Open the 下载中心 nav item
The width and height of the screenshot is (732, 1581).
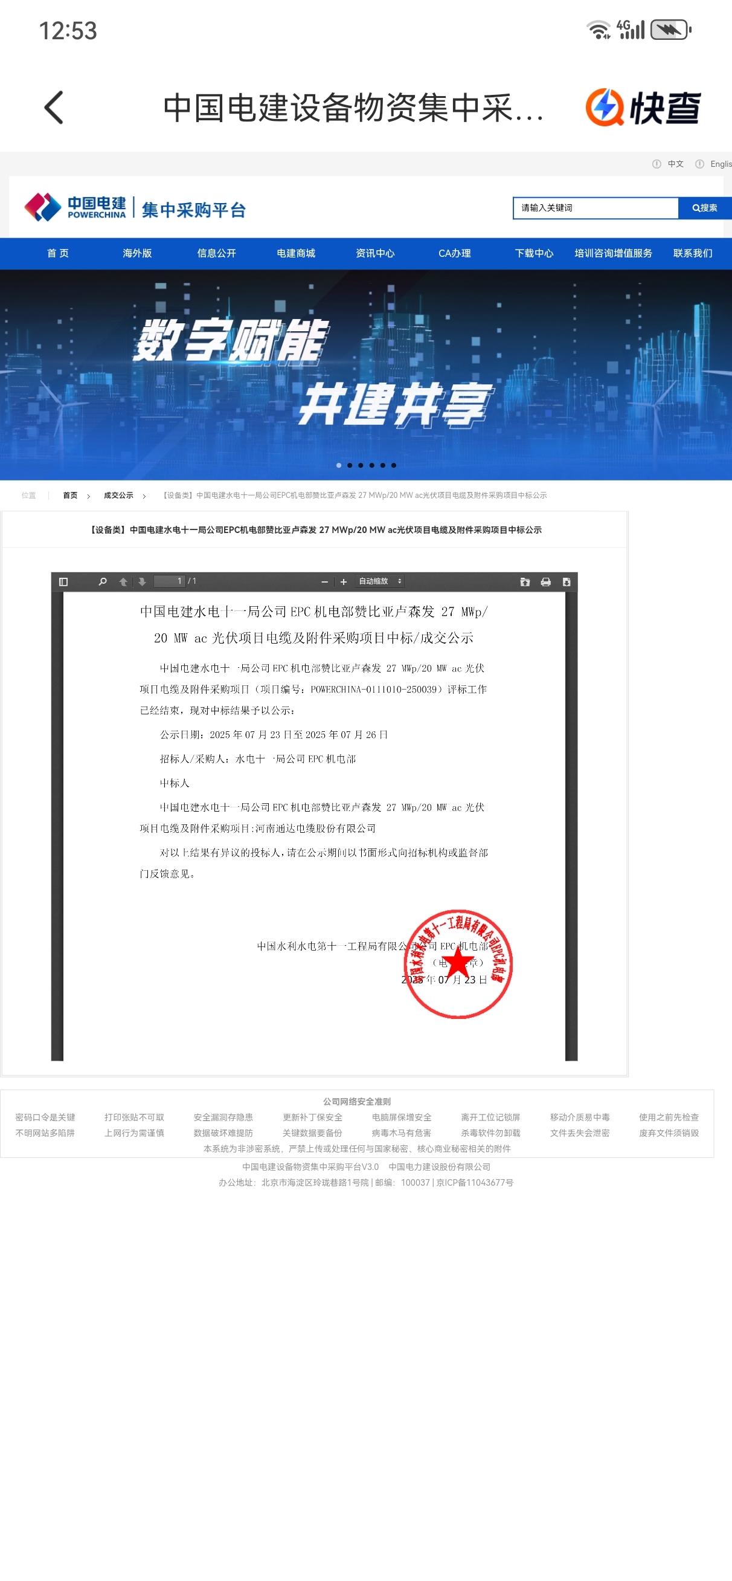point(534,253)
